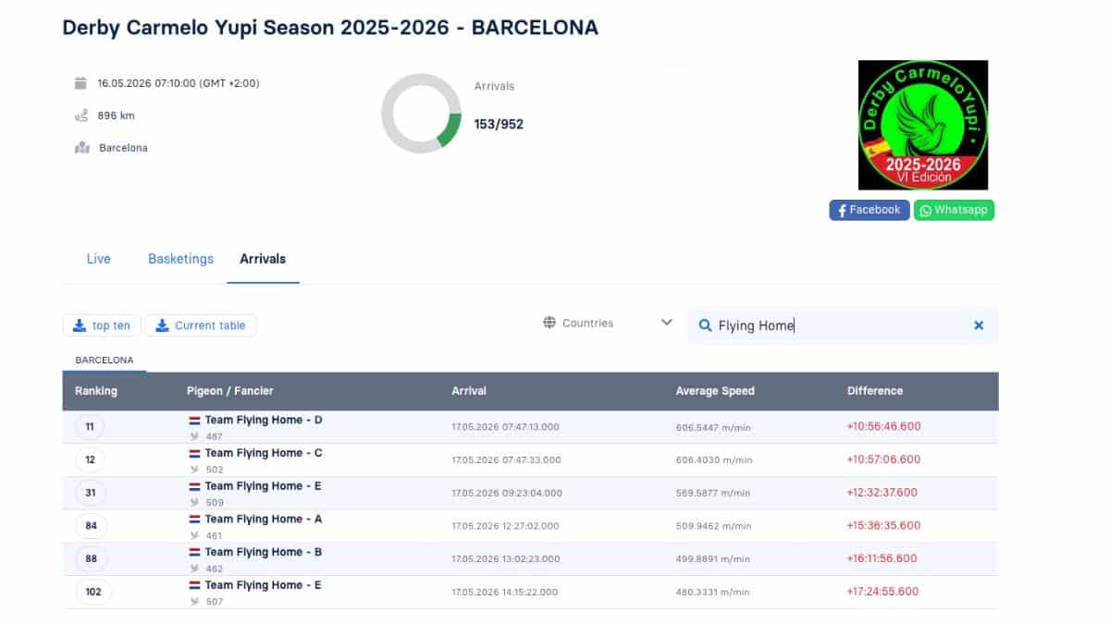Expand the Countries dropdown chevron
Viewport: 1110px width, 624px height.
pyautogui.click(x=667, y=323)
